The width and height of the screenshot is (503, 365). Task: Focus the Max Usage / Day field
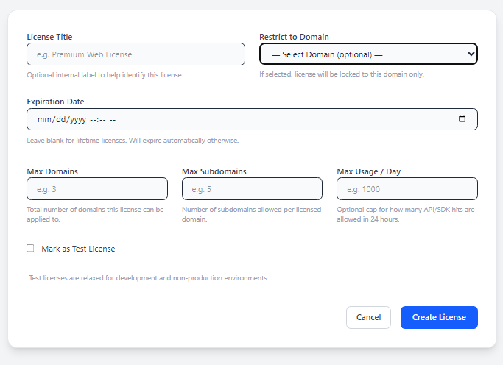(x=407, y=189)
